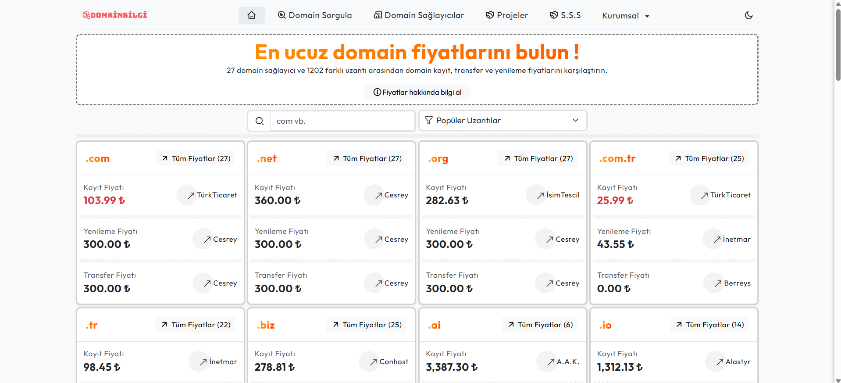The image size is (841, 383).
Task: Click the .com.tr extension heading
Action: [617, 159]
